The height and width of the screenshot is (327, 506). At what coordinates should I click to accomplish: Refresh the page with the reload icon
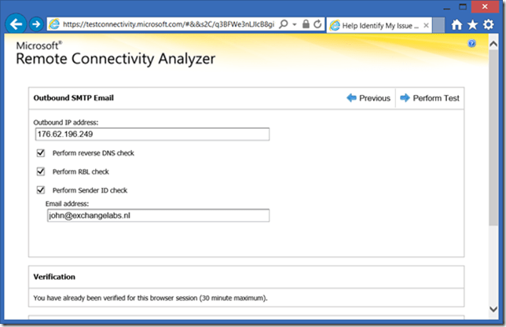[317, 24]
